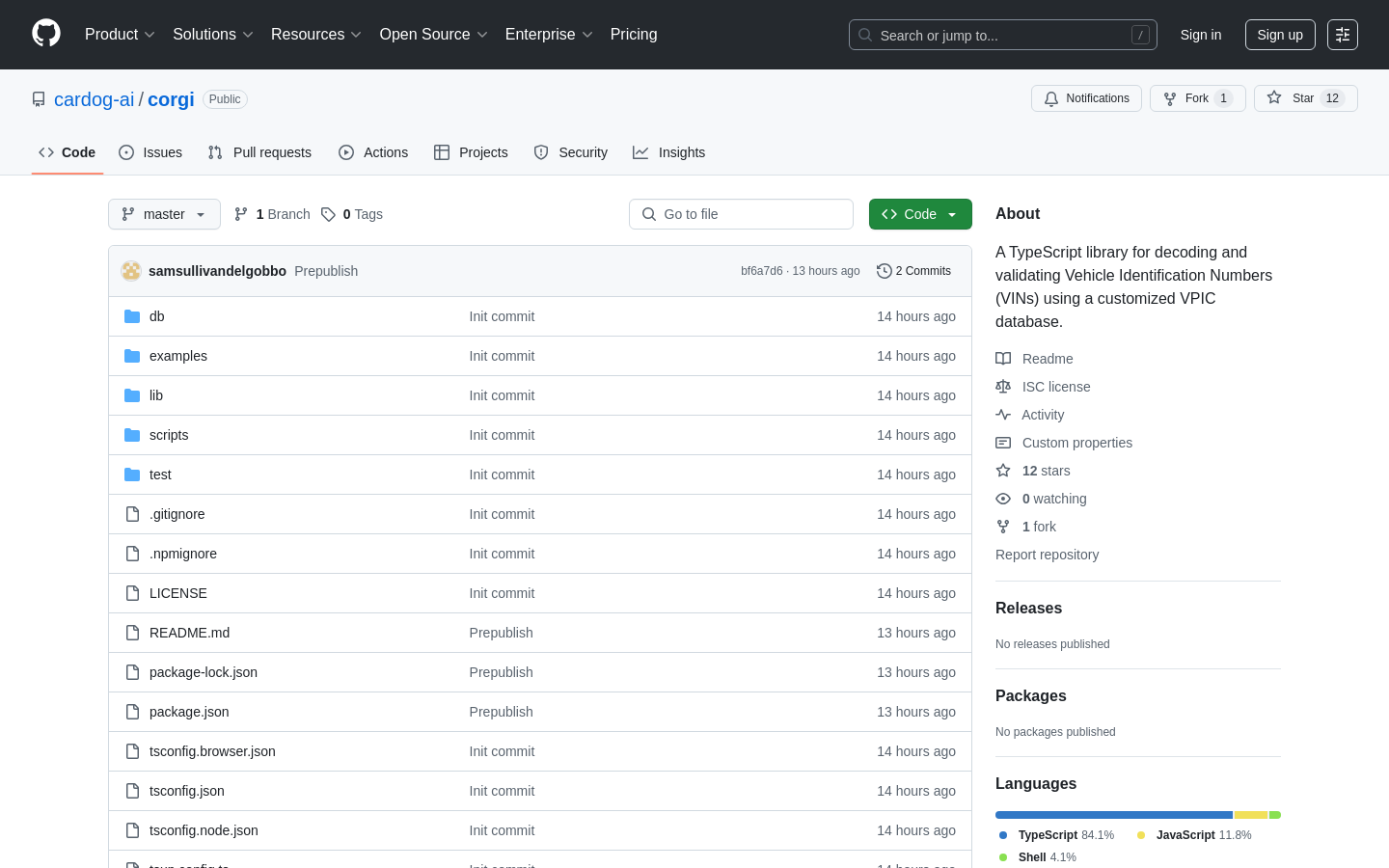Expand the Enterprise menu
Image resolution: width=1389 pixels, height=868 pixels.
pos(549,34)
